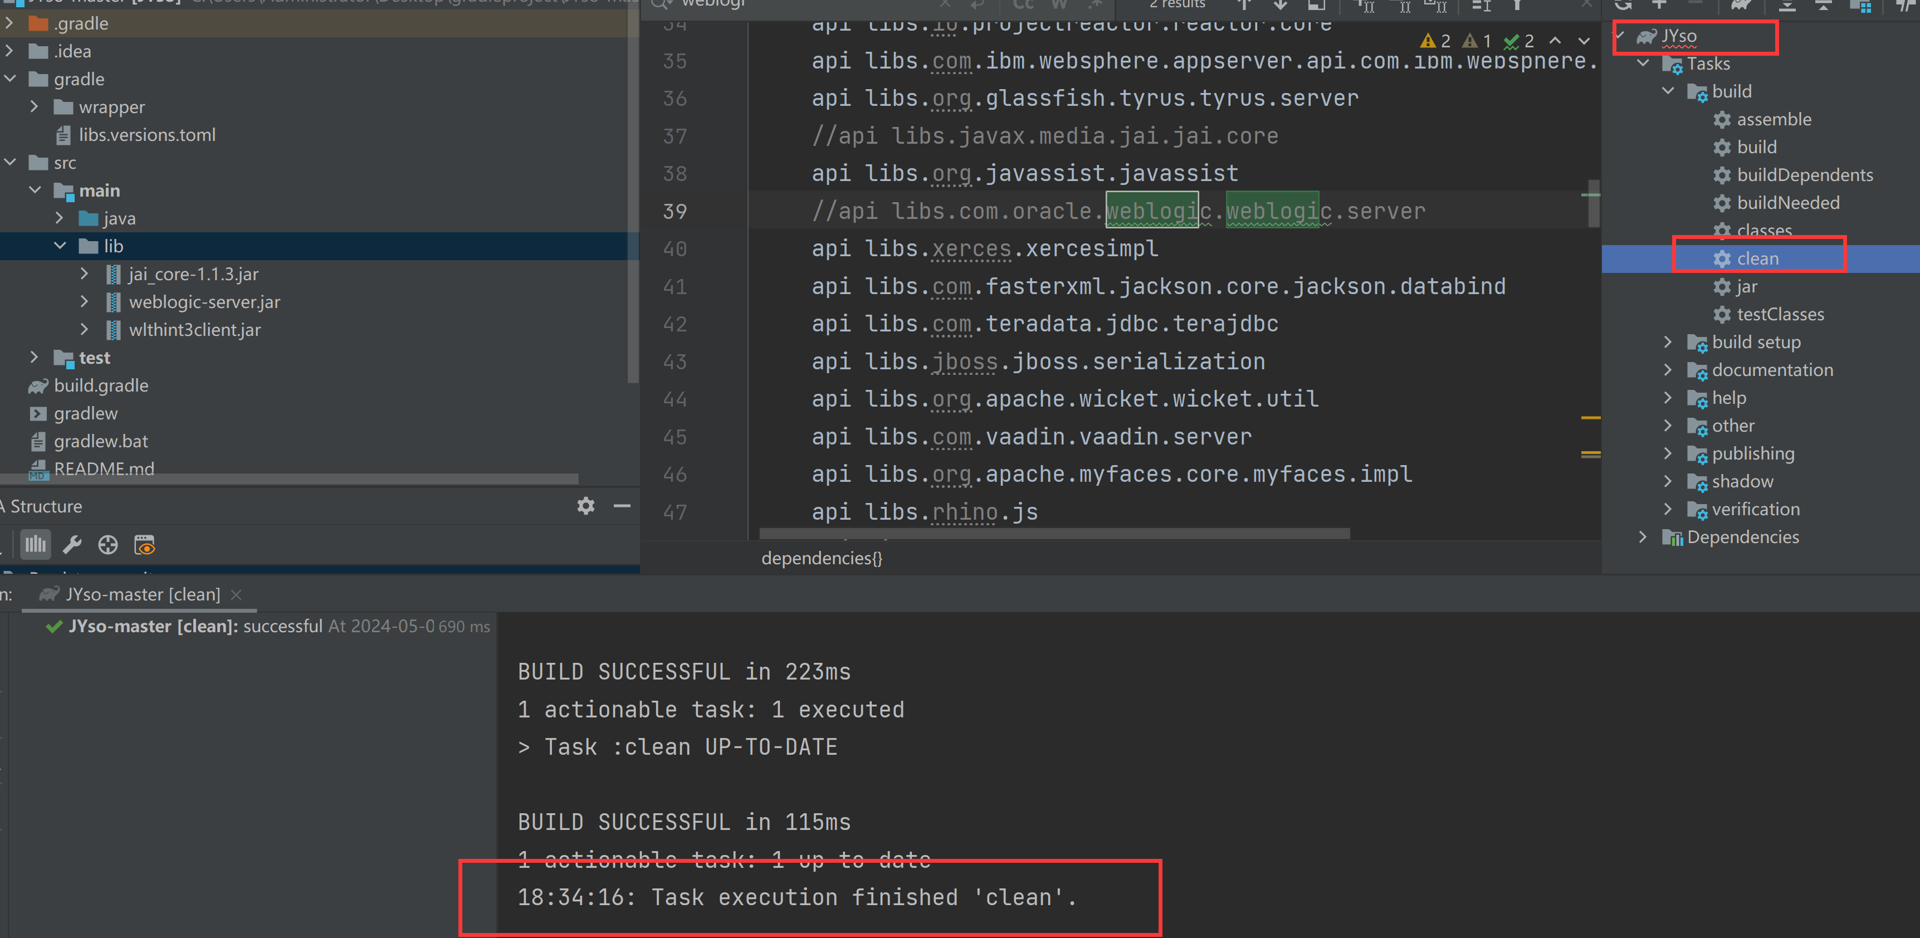Select buildNeeded Gradle task
This screenshot has width=1920, height=938.
point(1787,203)
